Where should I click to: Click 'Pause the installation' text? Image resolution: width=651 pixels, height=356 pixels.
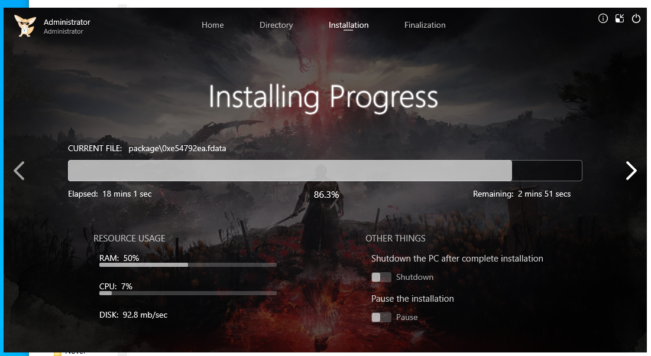click(x=412, y=299)
